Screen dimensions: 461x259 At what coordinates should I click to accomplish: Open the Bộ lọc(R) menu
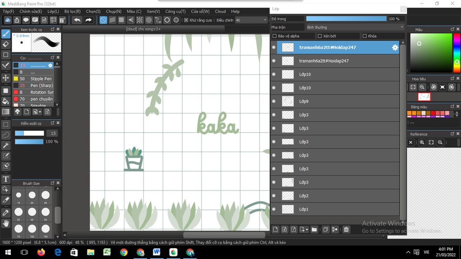click(72, 11)
